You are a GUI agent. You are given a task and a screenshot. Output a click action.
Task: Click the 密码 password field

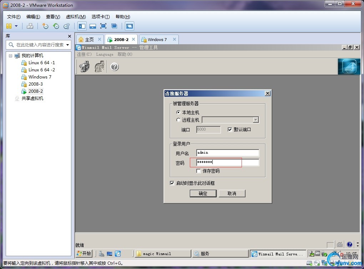click(x=228, y=162)
